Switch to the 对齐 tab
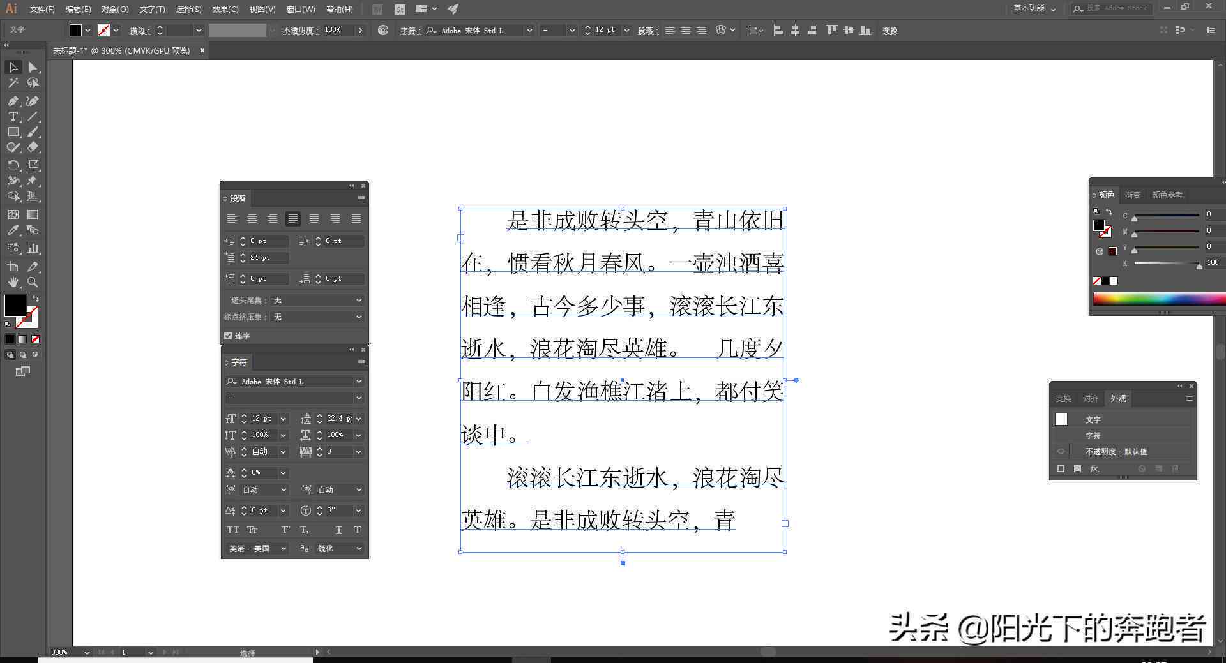Screen dimensions: 1226x663 (x=1090, y=398)
